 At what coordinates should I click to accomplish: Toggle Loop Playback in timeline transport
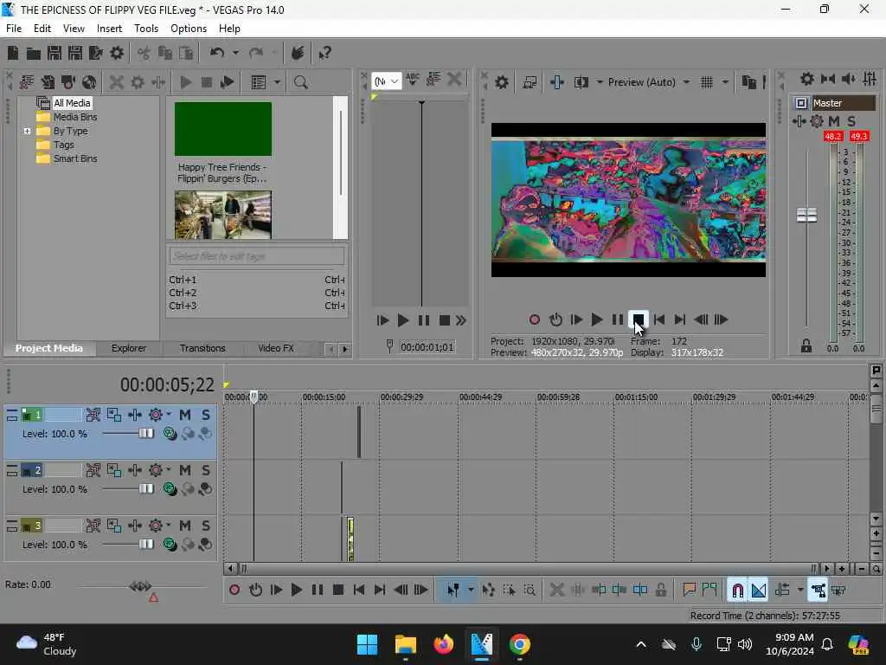click(x=255, y=591)
